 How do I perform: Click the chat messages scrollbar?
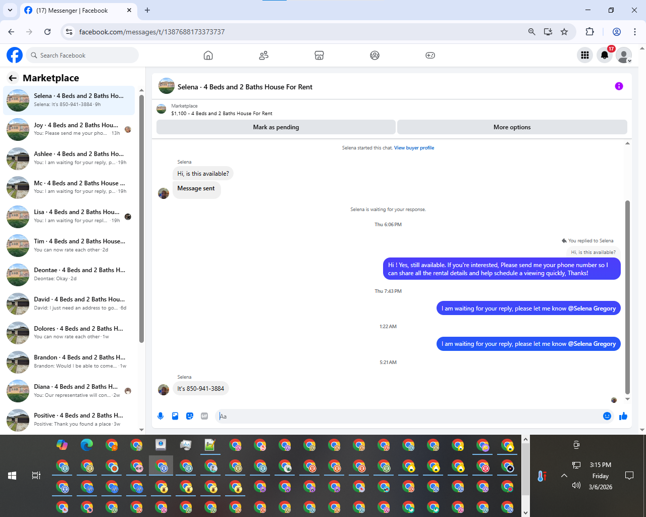tap(628, 297)
